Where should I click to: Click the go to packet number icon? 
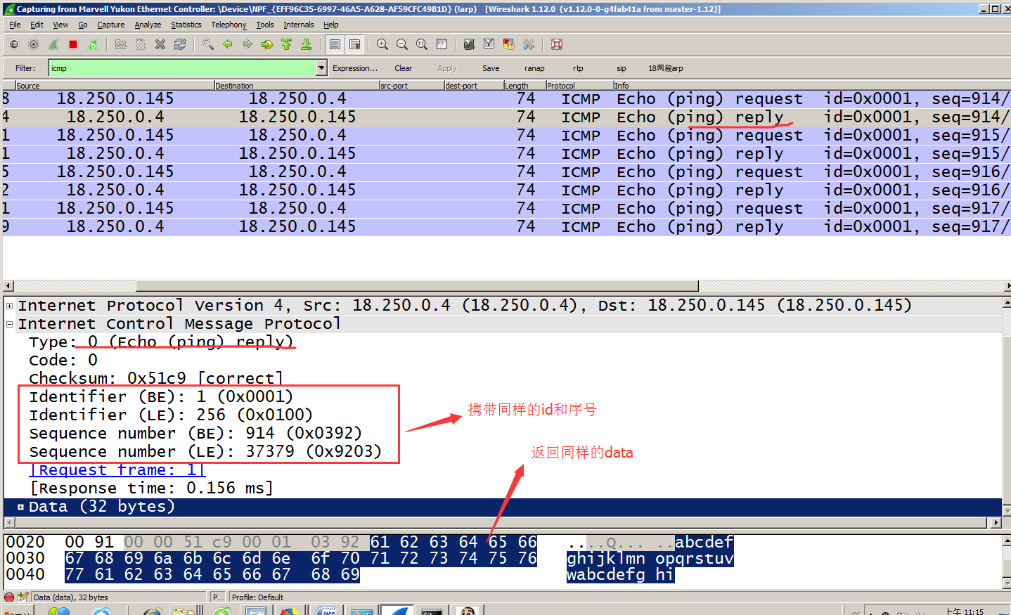click(267, 44)
